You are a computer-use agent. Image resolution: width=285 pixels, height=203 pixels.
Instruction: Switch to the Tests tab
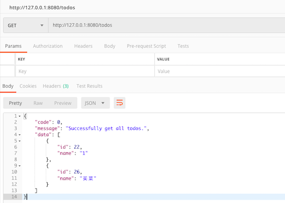[x=183, y=46]
